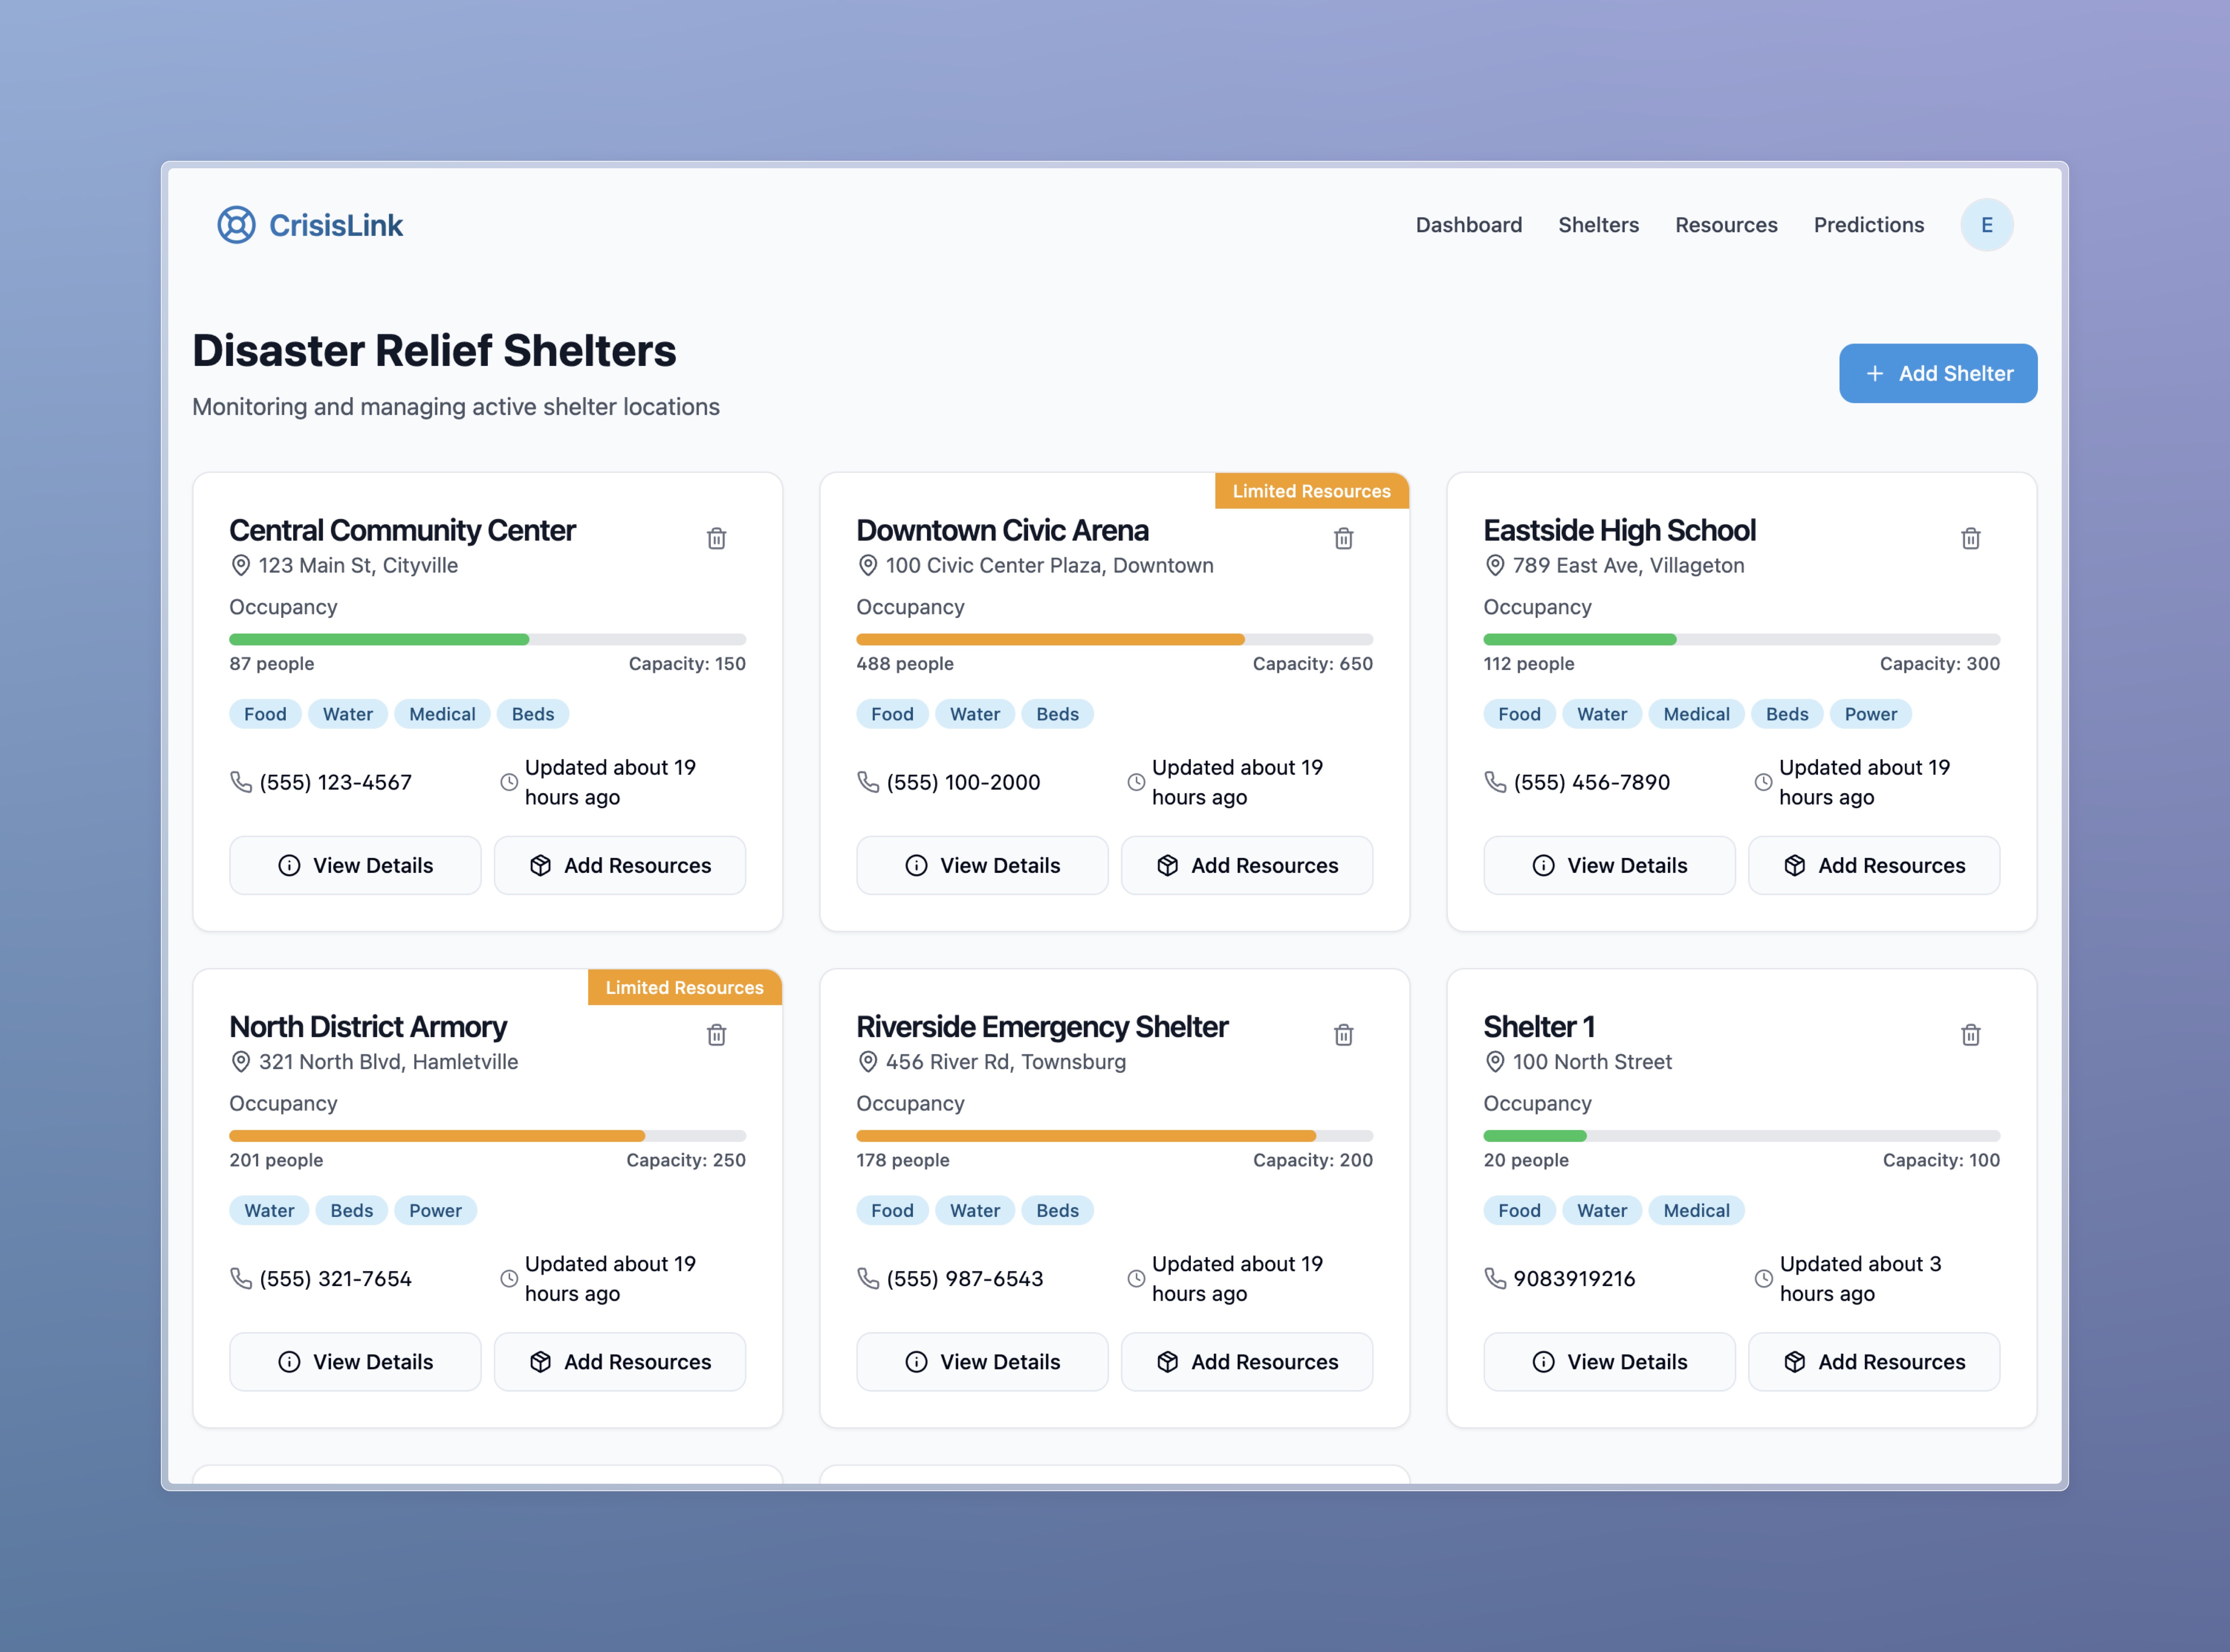This screenshot has height=1652, width=2230.
Task: Delete the Central Community Center shelter
Action: (x=716, y=539)
